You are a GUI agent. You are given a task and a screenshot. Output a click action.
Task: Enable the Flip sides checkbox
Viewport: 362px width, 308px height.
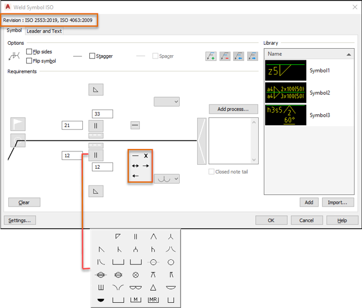[29, 52]
